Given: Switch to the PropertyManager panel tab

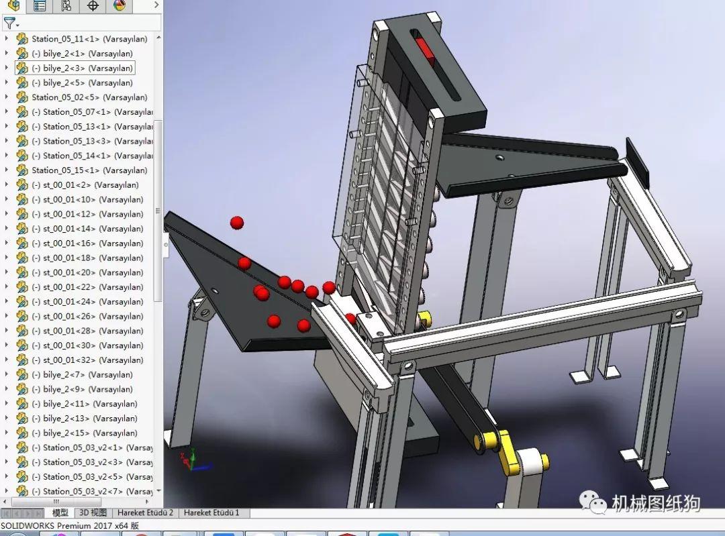Looking at the screenshot, I should (x=39, y=6).
